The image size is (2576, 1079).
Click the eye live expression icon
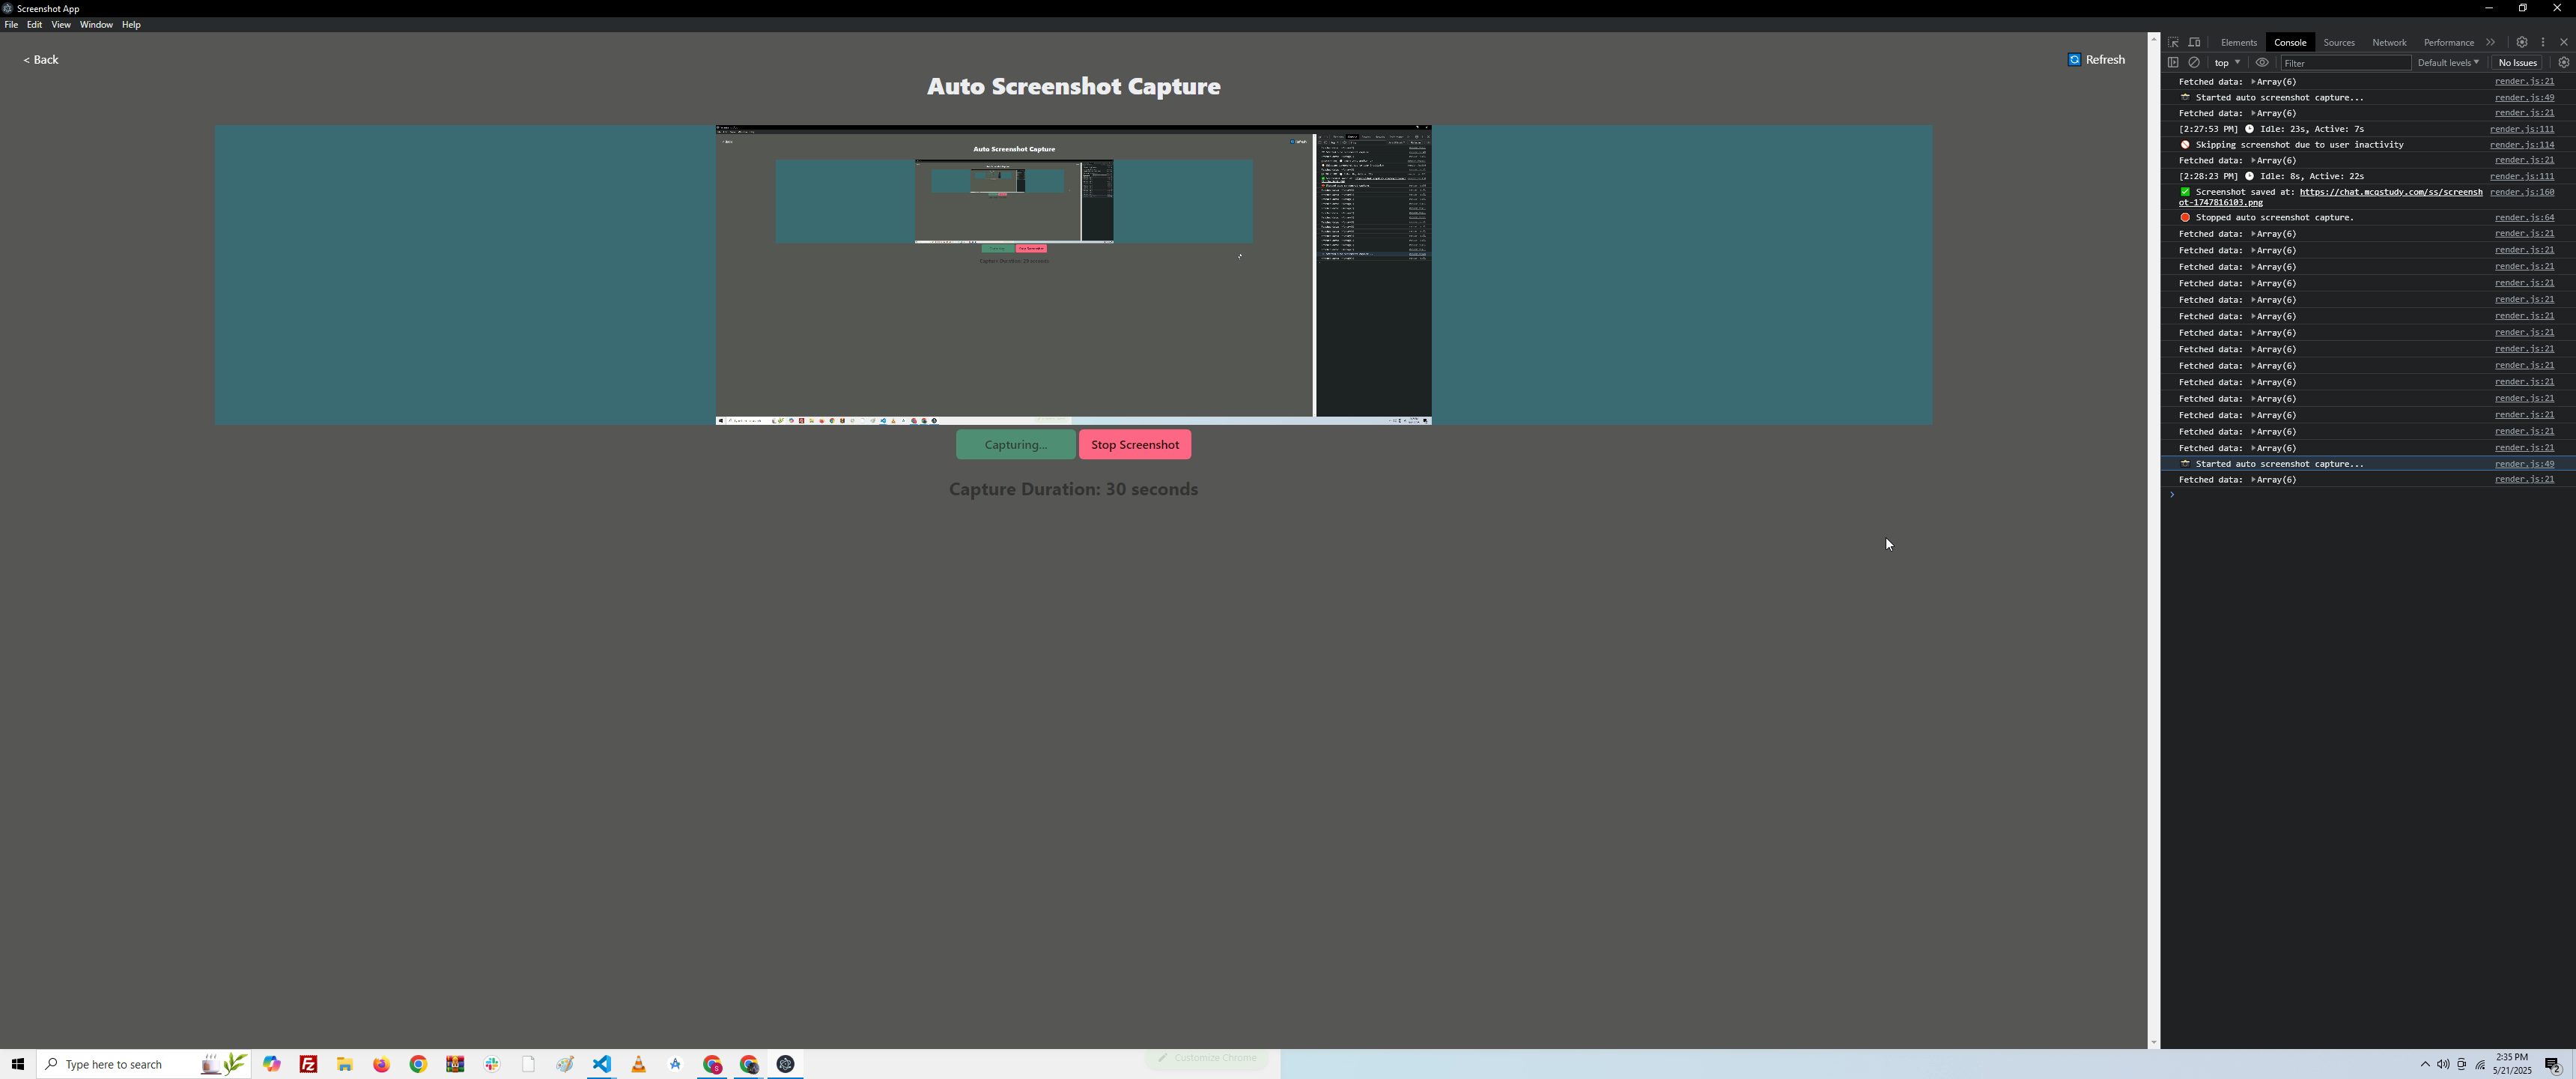tap(2262, 62)
